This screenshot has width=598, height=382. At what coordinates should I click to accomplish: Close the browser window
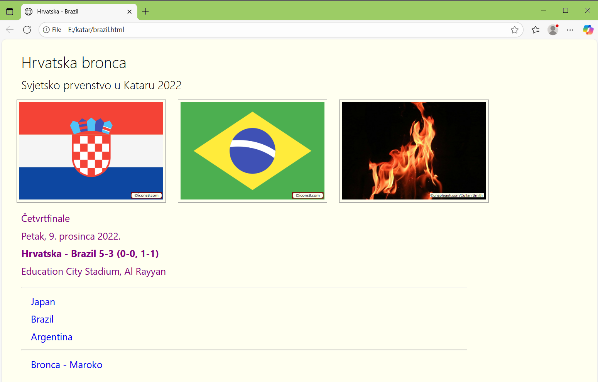(588, 10)
